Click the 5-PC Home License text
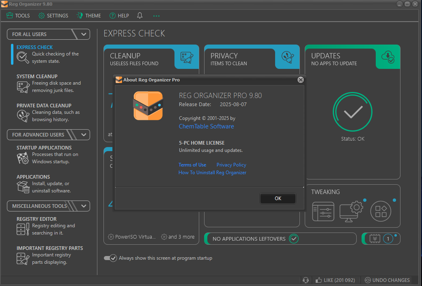The width and height of the screenshot is (422, 286). point(202,143)
